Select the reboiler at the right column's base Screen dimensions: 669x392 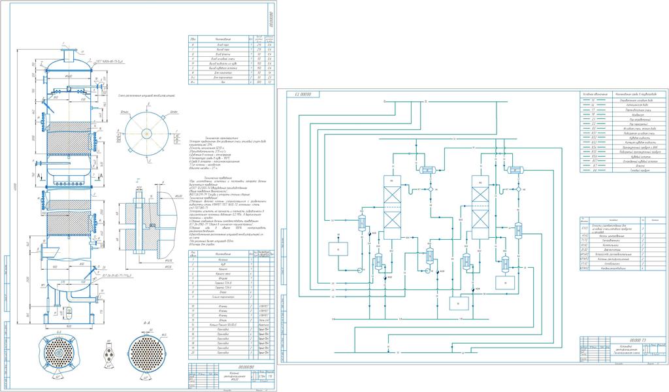[466, 261]
